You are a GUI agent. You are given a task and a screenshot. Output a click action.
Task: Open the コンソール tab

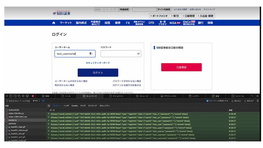238,96
